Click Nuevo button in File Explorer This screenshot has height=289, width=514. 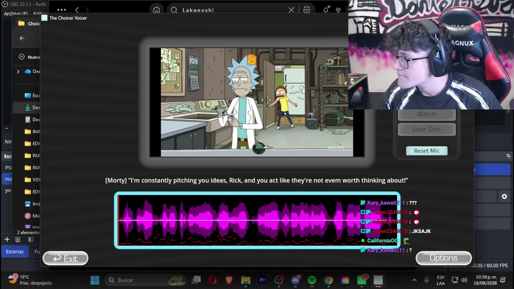pyautogui.click(x=29, y=57)
